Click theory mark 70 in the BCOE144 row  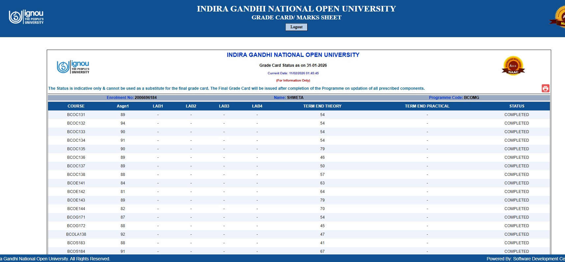(x=322, y=209)
